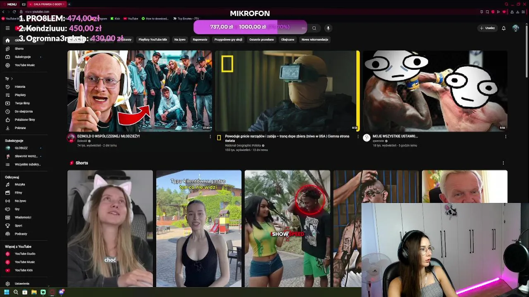Open Sławomir Mentzen subscription channel
The height and width of the screenshot is (297, 529).
(23, 156)
